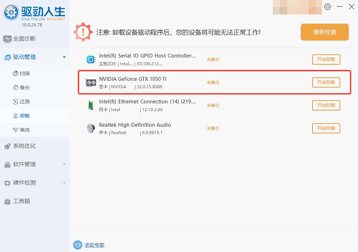Click the Realtek audio speaker icon
The height and width of the screenshot is (252, 358).
(x=90, y=128)
